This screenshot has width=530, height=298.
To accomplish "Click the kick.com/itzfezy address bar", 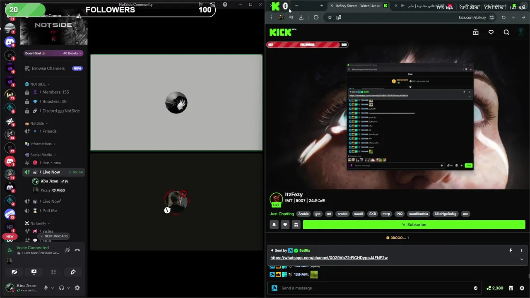I will [472, 17].
